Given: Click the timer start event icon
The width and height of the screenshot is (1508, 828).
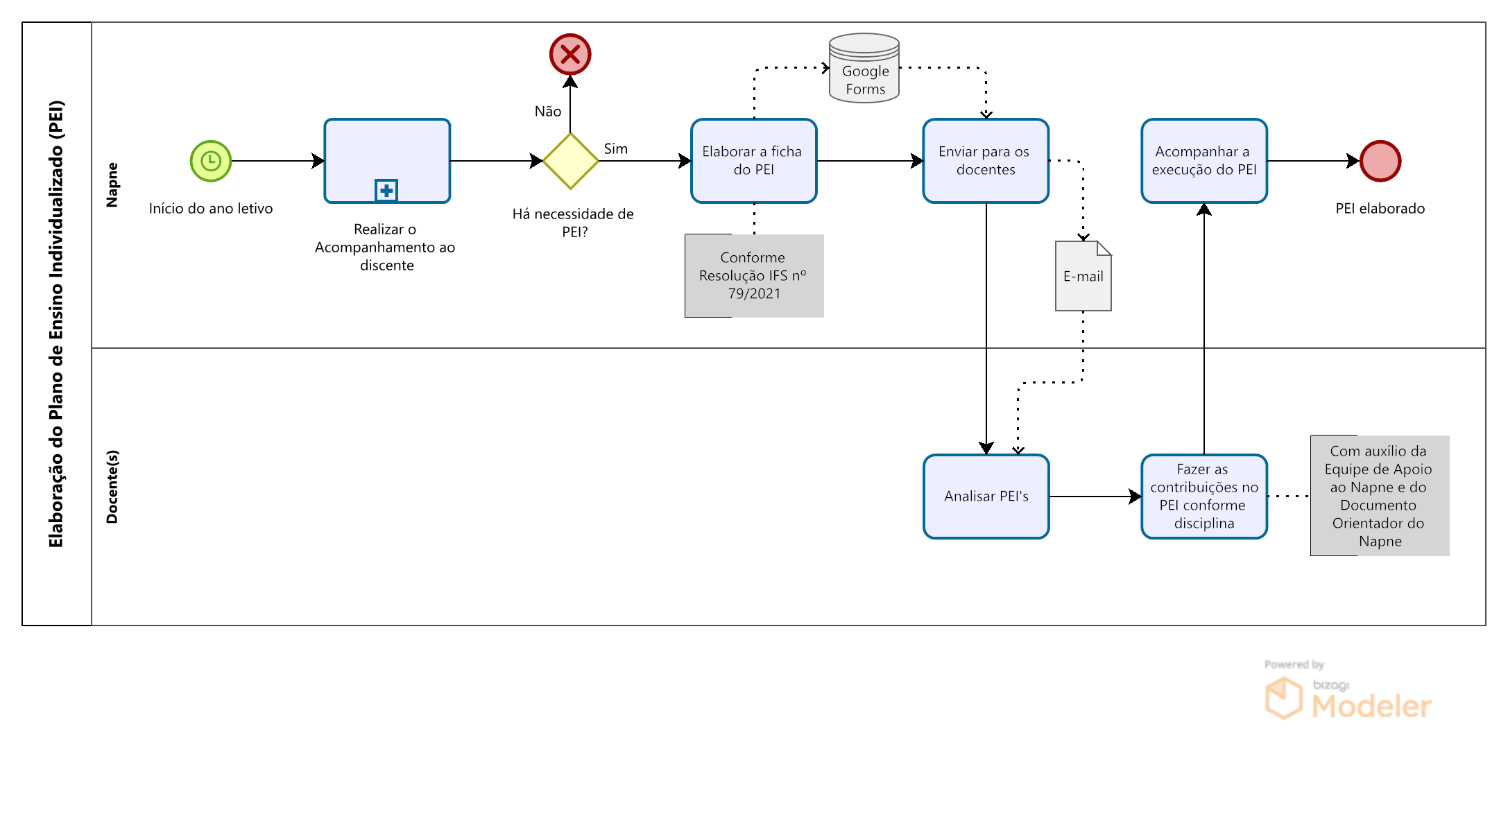Looking at the screenshot, I should point(211,161).
